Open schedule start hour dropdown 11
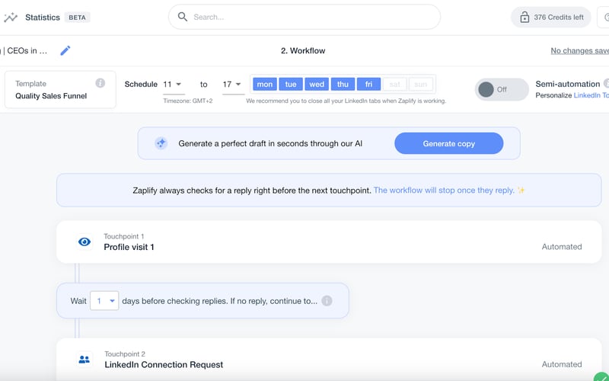 click(x=174, y=85)
